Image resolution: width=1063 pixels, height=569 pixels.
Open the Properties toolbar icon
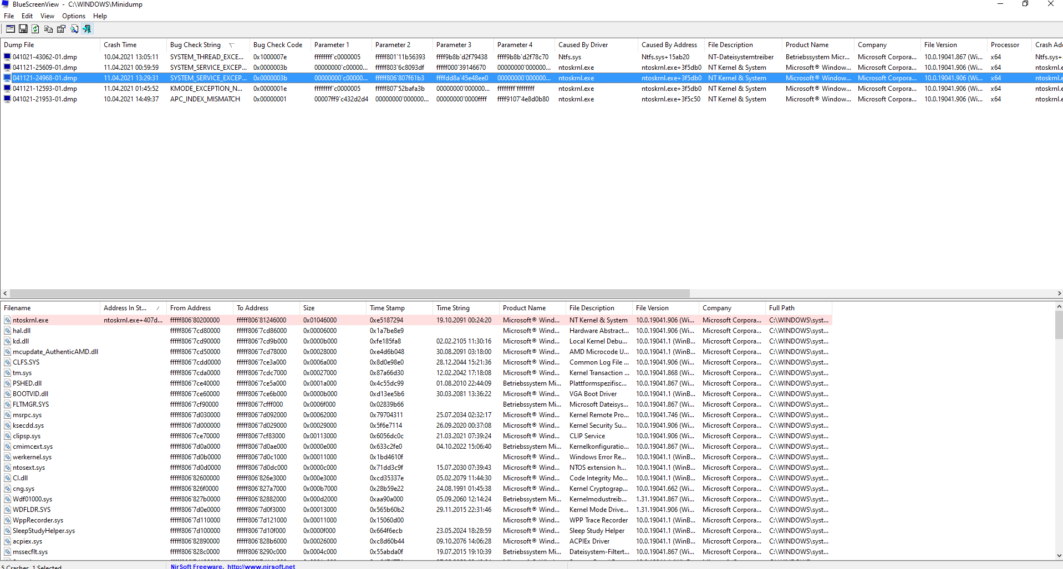[x=62, y=29]
